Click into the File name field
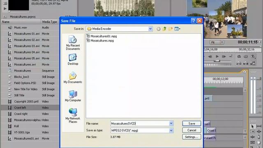The width and height of the screenshot is (263, 148). point(140,123)
